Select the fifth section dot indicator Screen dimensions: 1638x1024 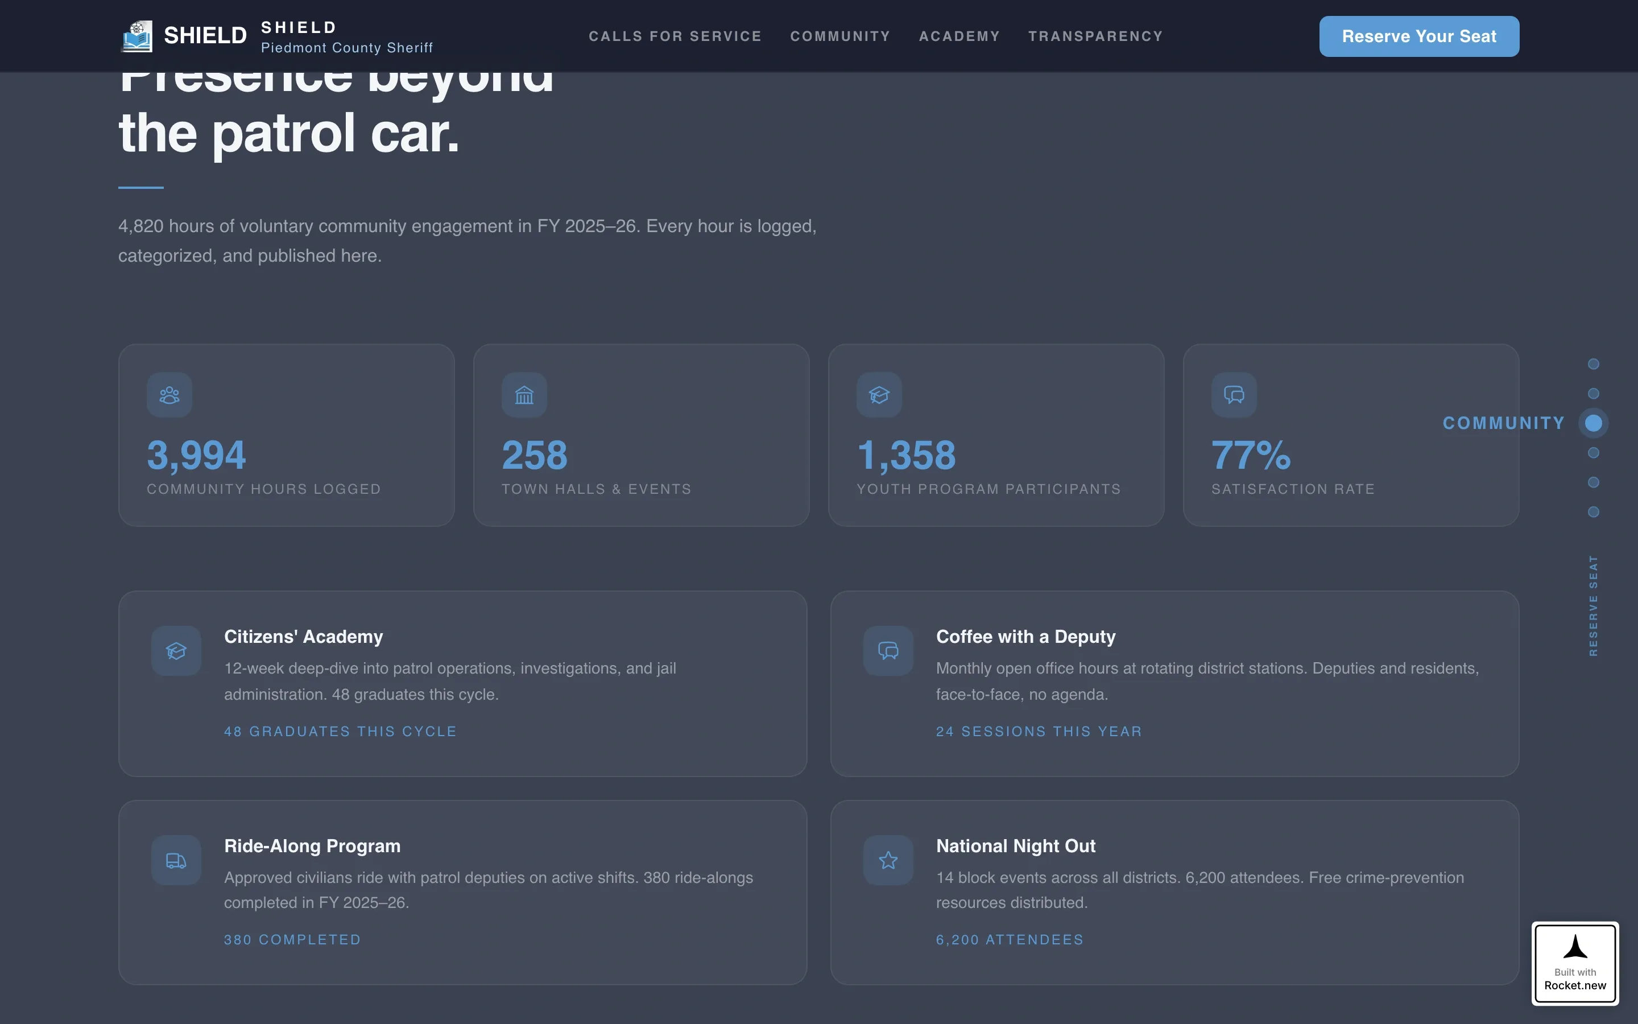coord(1593,482)
